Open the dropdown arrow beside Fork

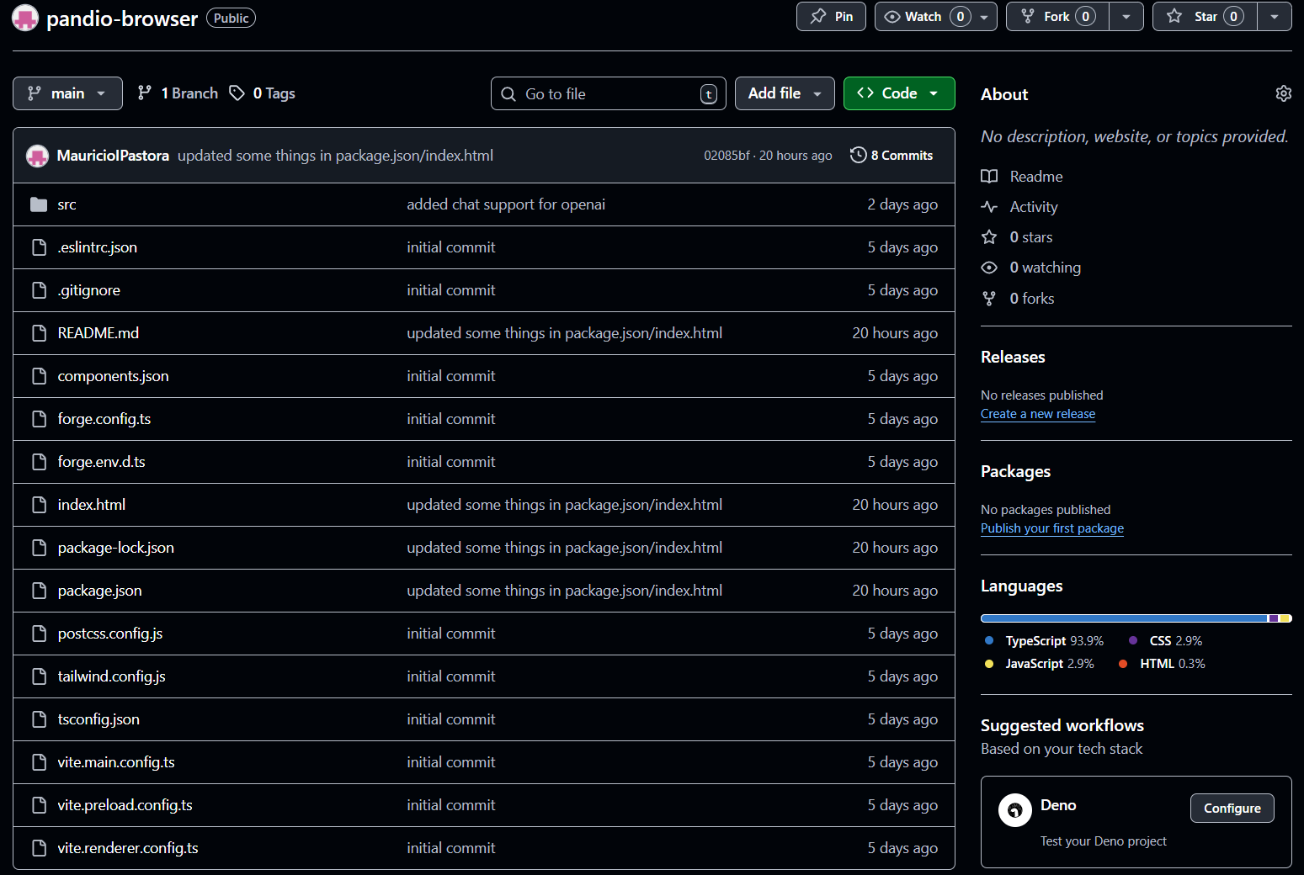[1126, 17]
